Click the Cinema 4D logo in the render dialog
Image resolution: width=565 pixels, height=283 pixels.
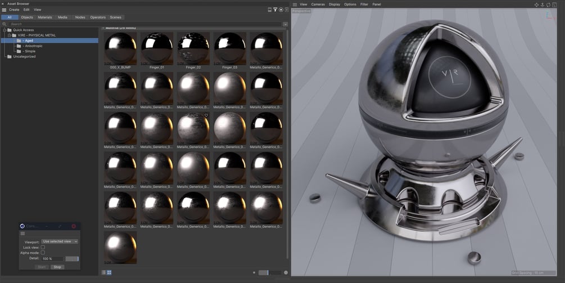click(x=22, y=226)
